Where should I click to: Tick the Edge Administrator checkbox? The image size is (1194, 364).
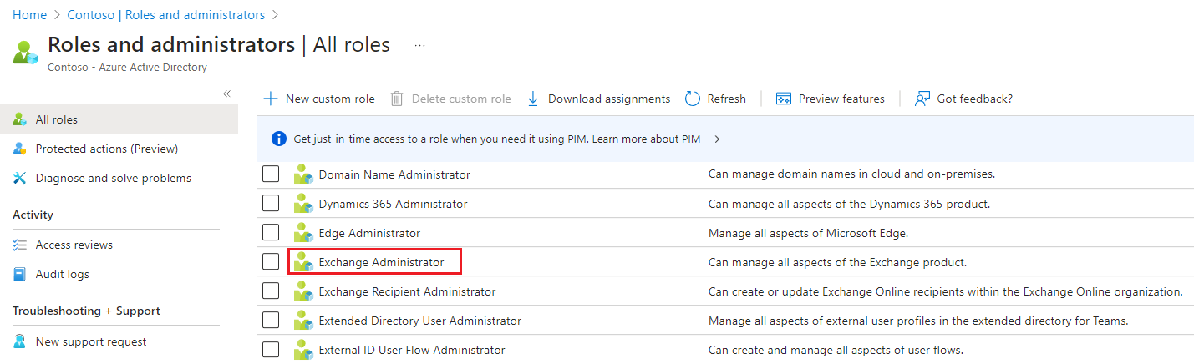tap(271, 233)
